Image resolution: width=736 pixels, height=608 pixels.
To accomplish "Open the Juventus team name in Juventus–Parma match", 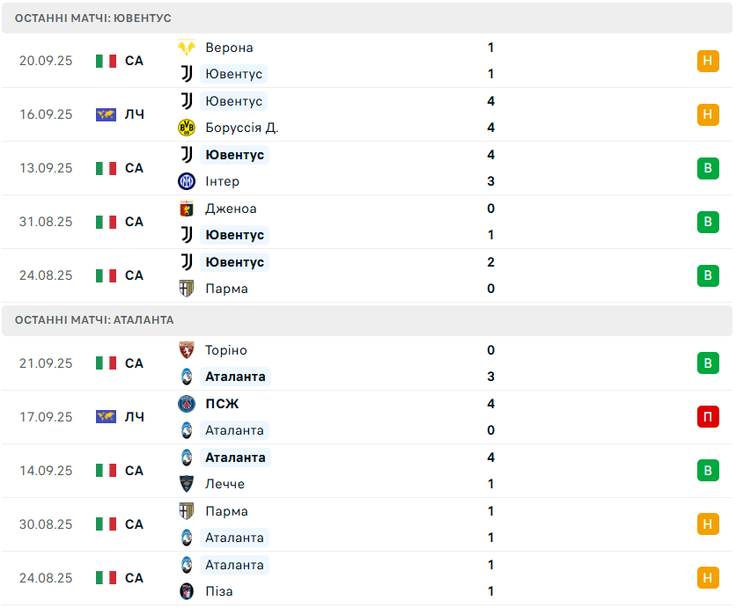I will (x=234, y=262).
